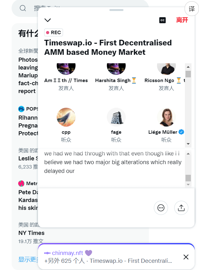Click participants list scroll up arrow
Screen dimensions: 199x270
[x=188, y=67]
